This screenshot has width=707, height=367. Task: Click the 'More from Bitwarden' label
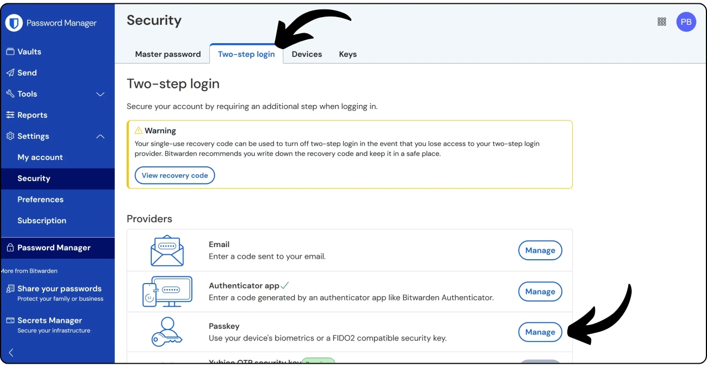click(29, 271)
